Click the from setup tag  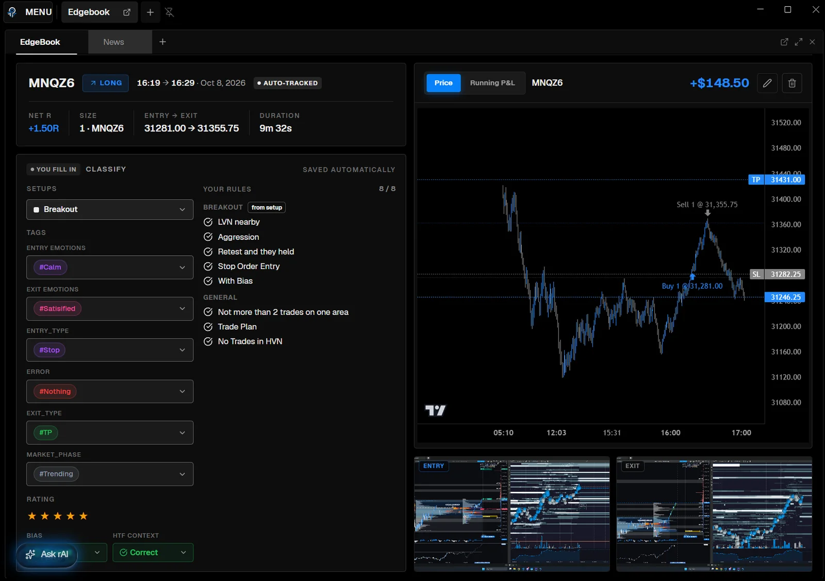point(267,207)
